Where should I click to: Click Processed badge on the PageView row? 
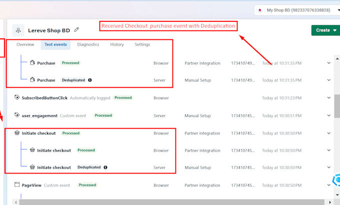(x=87, y=185)
